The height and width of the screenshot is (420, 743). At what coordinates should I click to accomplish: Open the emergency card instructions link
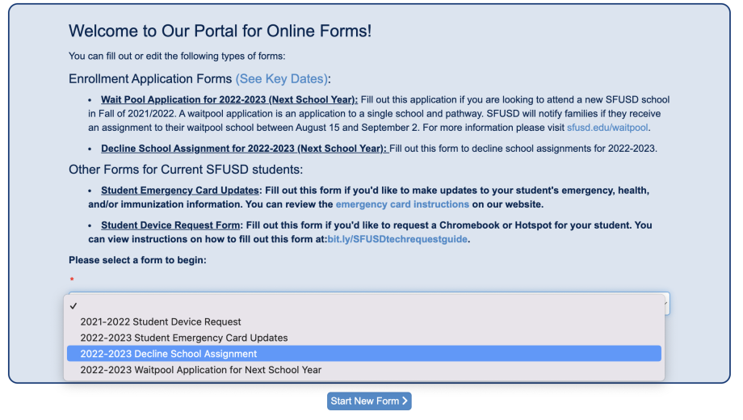coord(402,204)
